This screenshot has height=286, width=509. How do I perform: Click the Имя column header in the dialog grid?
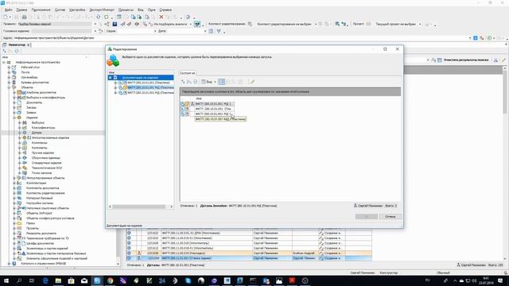199,99
